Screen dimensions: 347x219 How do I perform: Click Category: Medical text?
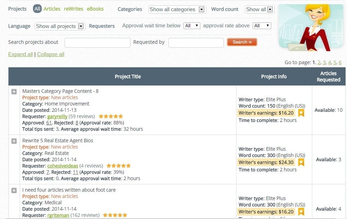pos(42,203)
